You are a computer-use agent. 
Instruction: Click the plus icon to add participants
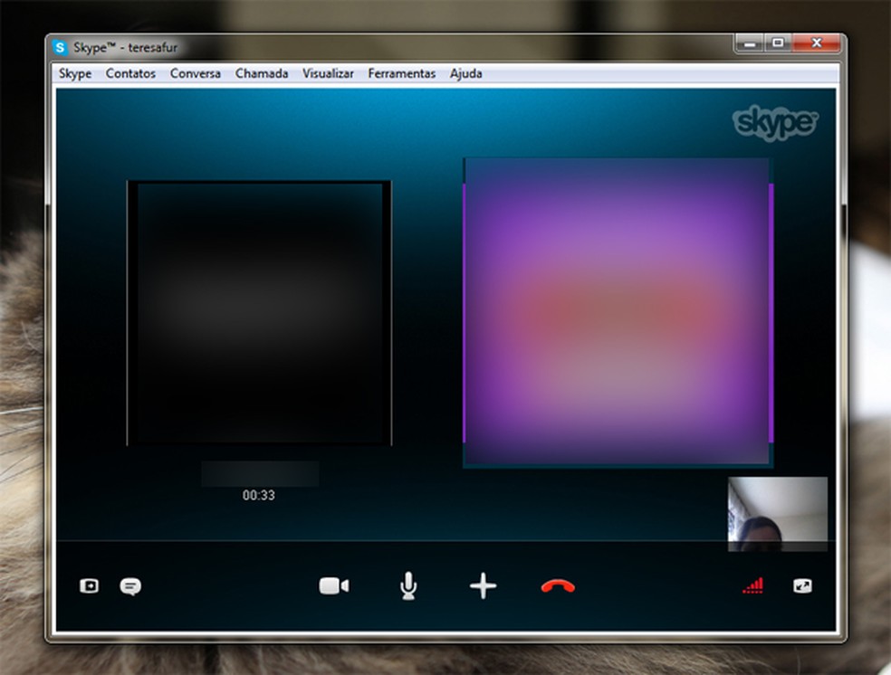coord(483,585)
